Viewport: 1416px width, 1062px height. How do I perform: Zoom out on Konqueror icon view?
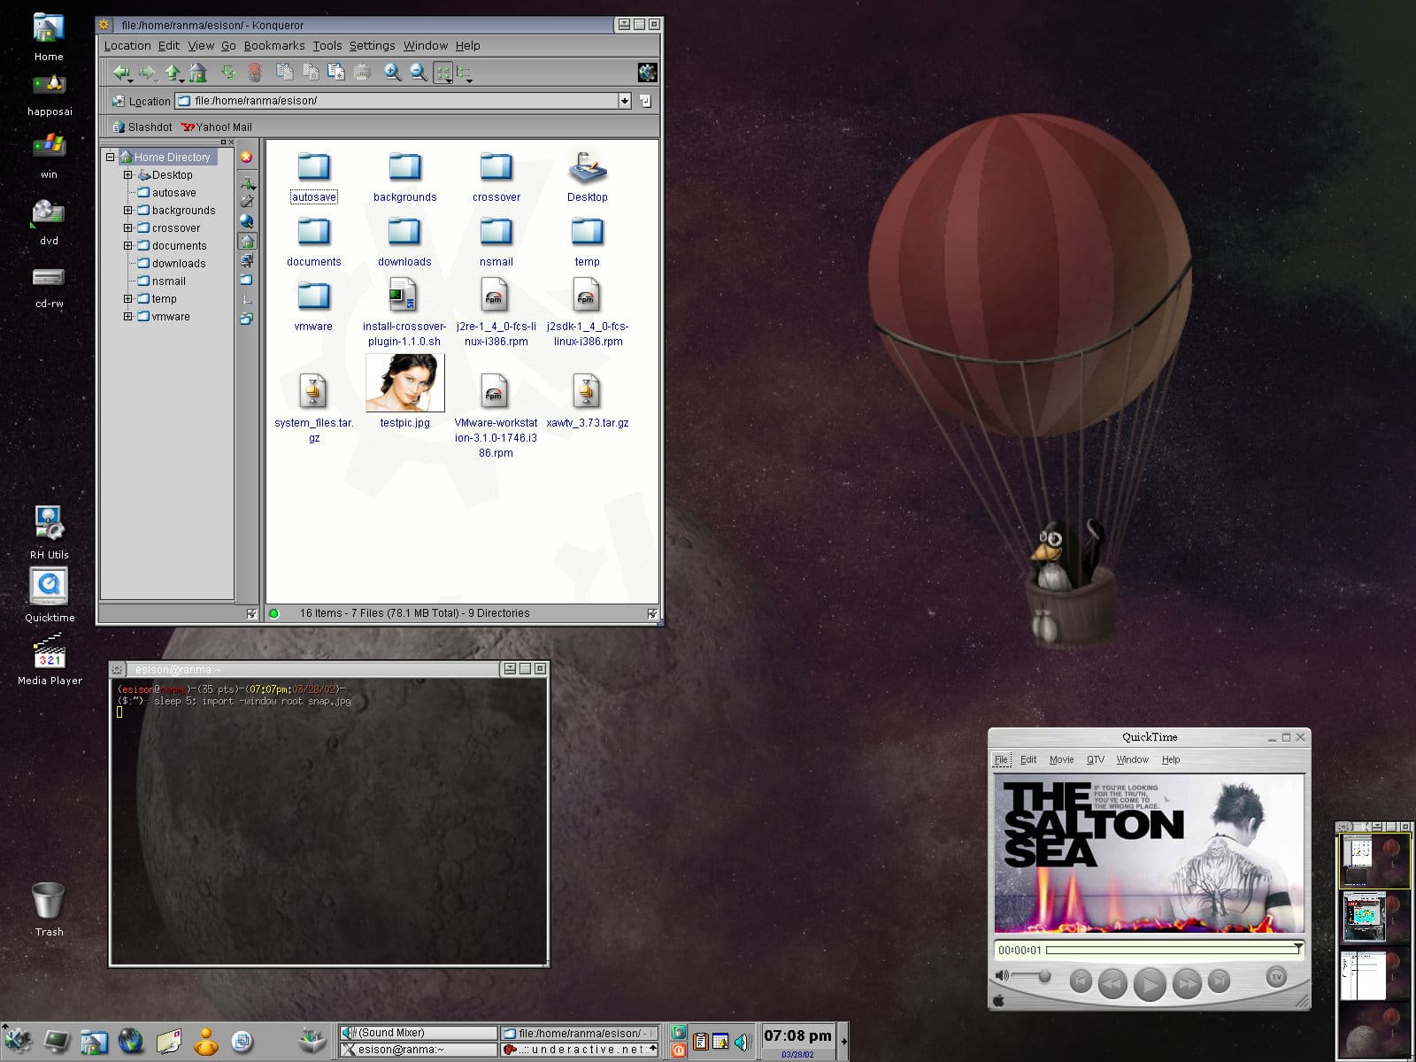[419, 73]
